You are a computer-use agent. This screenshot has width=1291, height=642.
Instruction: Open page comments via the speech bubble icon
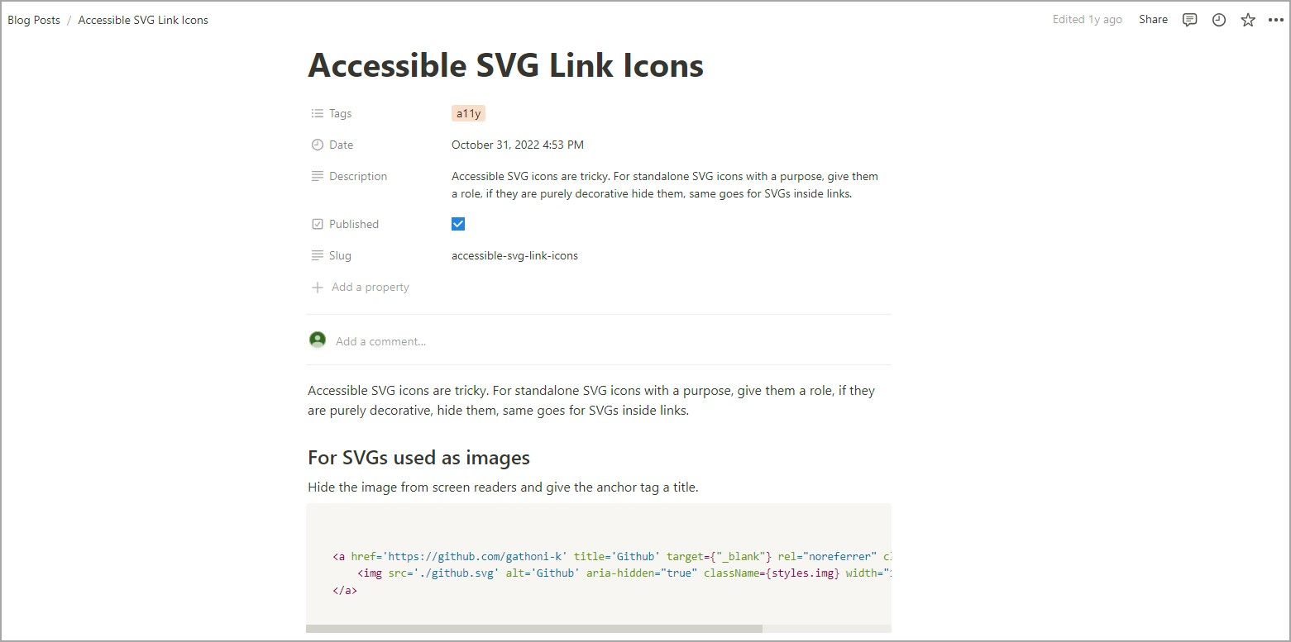point(1189,19)
